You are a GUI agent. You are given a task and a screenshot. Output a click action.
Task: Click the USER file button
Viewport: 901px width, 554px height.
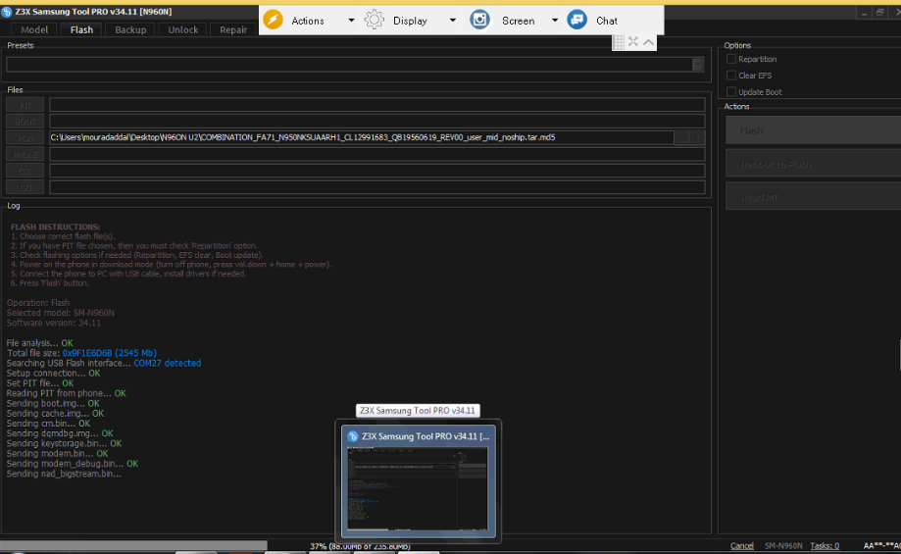click(25, 187)
